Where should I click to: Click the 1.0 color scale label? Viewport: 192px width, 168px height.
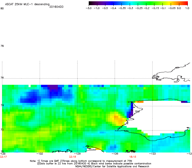(x=187, y=8)
